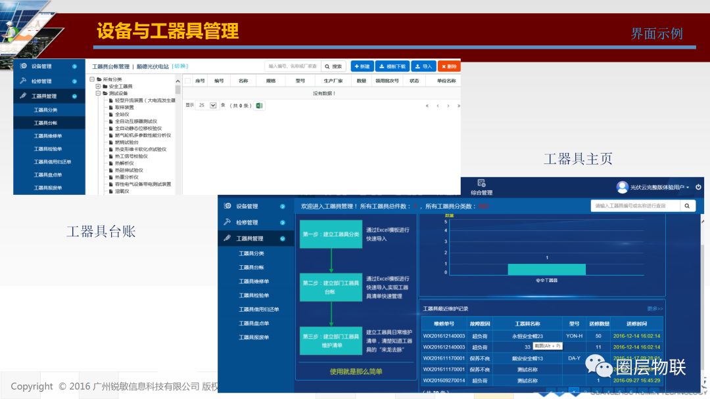This screenshot has height=399, width=710.
Task: Expand 设备管理 arrow badge in homepage sidebar
Action: tap(283, 207)
